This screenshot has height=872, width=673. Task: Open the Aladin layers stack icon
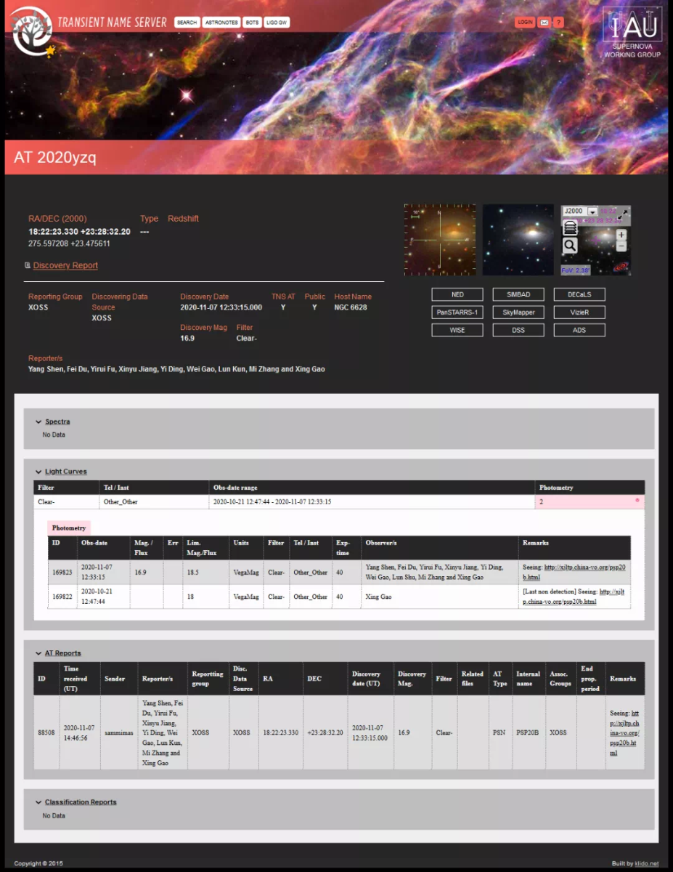coord(571,228)
